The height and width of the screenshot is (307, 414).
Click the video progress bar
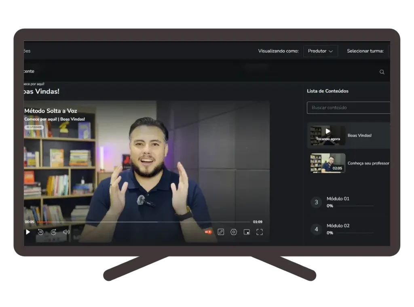pos(142,222)
